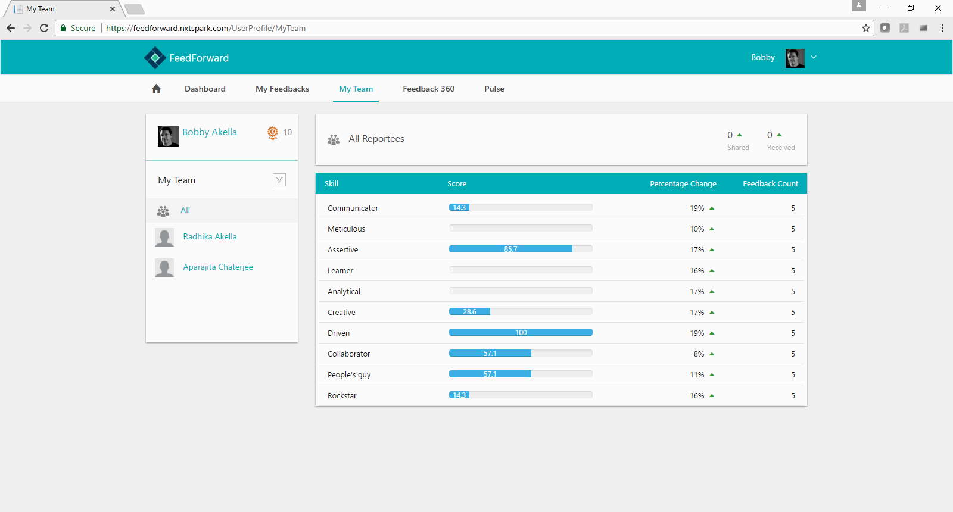Click the FeedForward brand name
The width and height of the screenshot is (953, 512).
click(x=199, y=58)
